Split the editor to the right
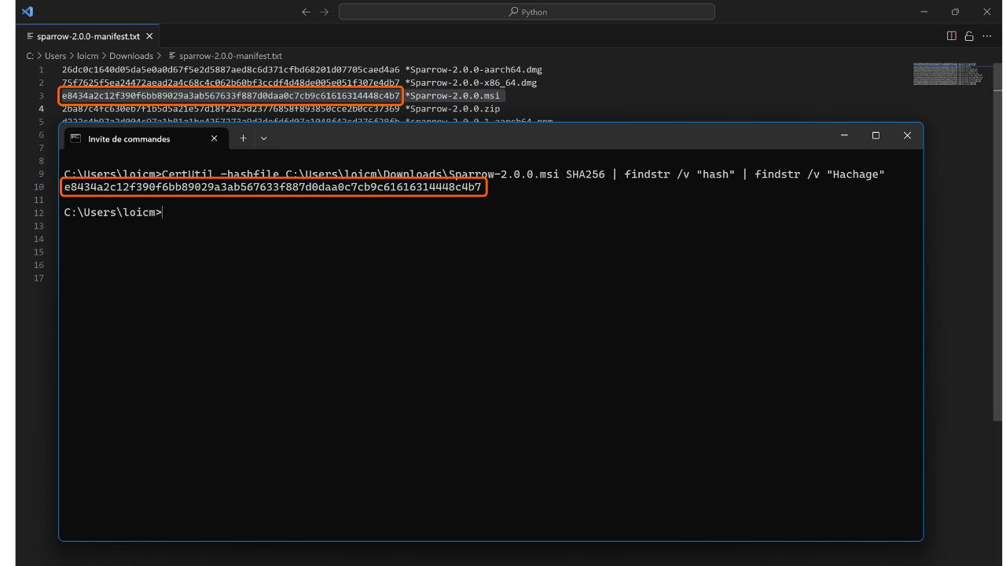Image resolution: width=1006 pixels, height=566 pixels. (x=952, y=36)
